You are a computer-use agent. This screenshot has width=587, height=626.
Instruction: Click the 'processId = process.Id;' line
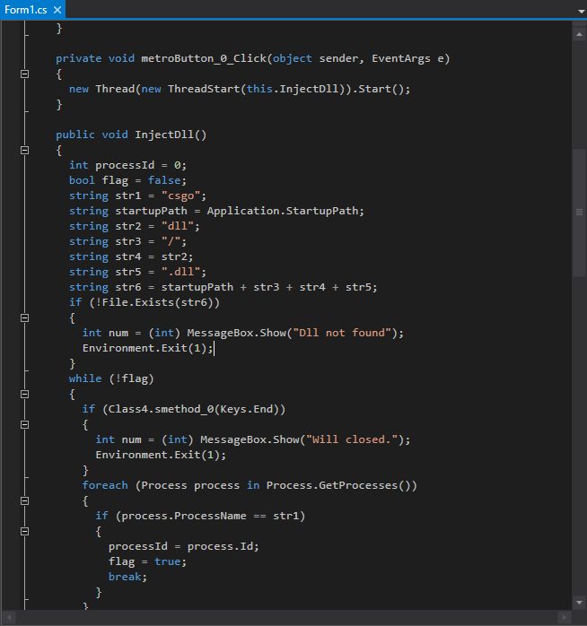tap(184, 546)
